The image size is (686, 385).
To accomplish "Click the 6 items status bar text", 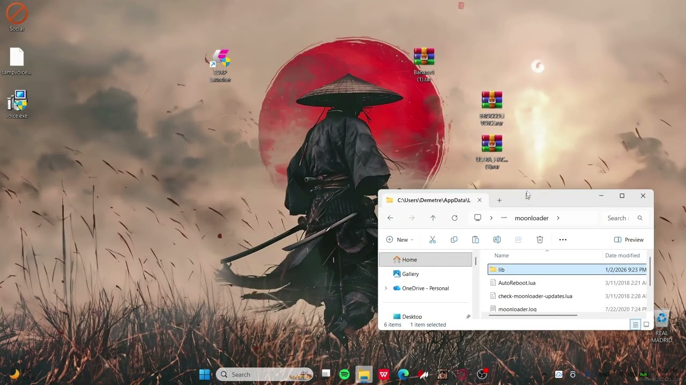I will [392, 325].
